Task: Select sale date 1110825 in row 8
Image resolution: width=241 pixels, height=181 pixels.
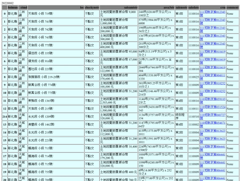Action: [x=194, y=77]
